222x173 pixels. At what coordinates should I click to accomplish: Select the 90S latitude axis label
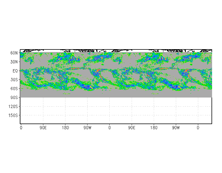pyautogui.click(x=14, y=98)
